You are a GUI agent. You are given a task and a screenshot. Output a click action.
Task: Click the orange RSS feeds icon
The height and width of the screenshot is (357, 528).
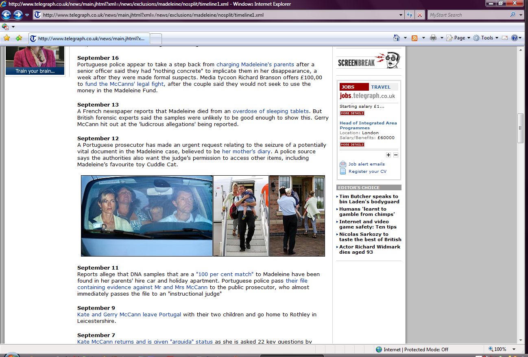pyautogui.click(x=415, y=38)
